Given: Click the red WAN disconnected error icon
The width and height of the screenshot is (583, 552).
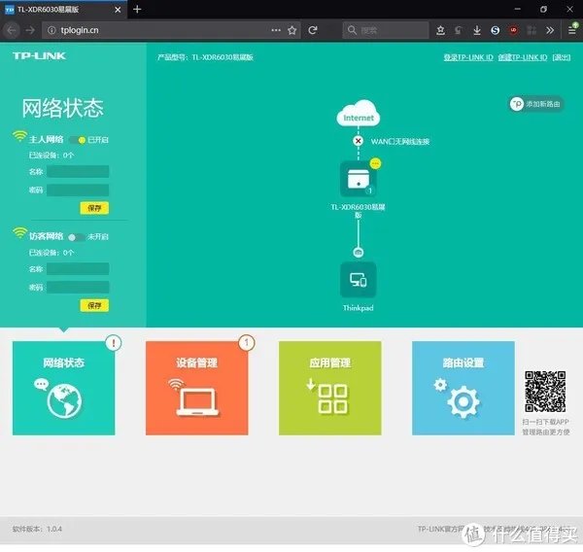Looking at the screenshot, I should click(x=358, y=141).
